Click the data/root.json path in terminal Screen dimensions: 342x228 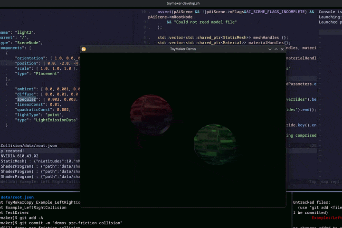click(x=17, y=197)
